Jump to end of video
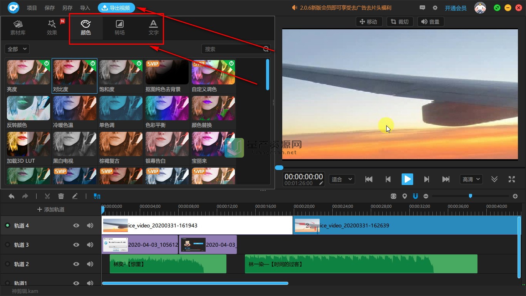The height and width of the screenshot is (296, 526). [x=446, y=179]
